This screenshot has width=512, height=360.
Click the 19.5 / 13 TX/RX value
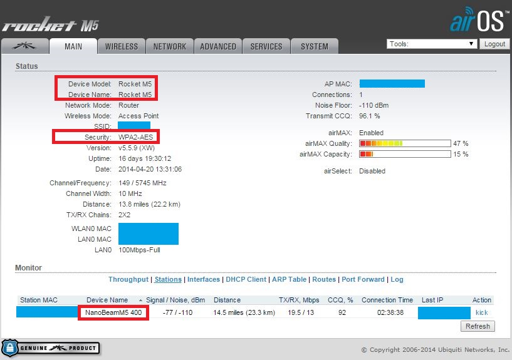(301, 312)
